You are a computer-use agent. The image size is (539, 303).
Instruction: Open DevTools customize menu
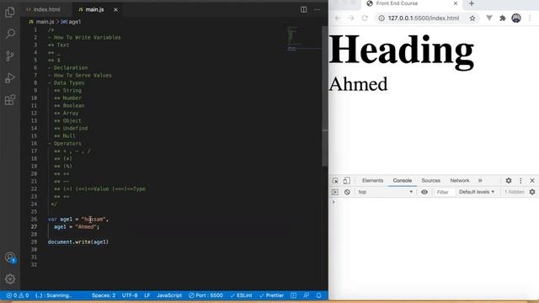tap(520, 180)
